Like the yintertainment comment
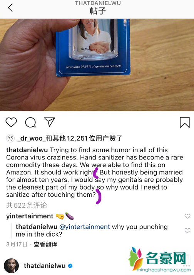 point(187,216)
